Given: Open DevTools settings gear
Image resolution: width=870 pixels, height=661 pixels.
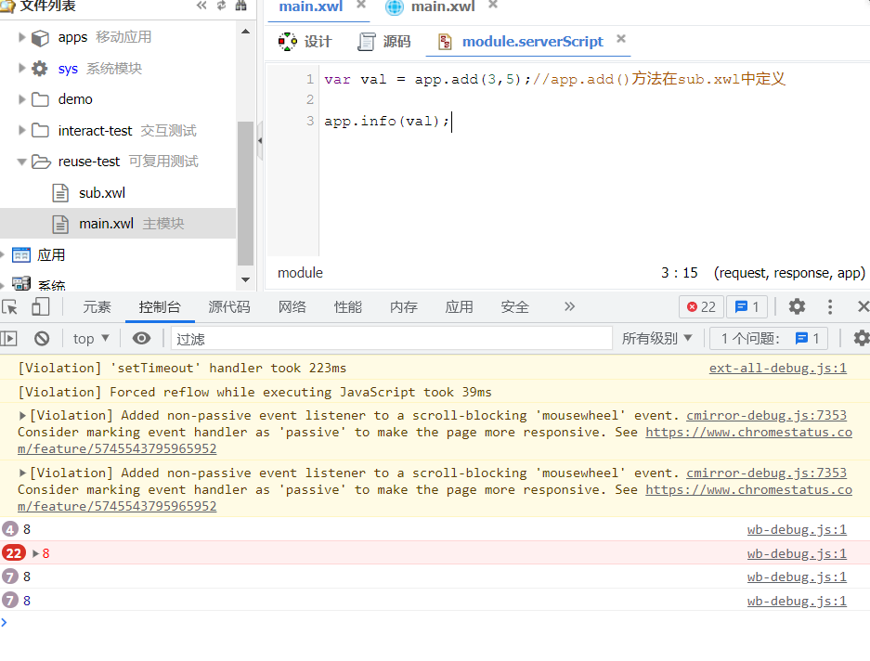Looking at the screenshot, I should 798,307.
